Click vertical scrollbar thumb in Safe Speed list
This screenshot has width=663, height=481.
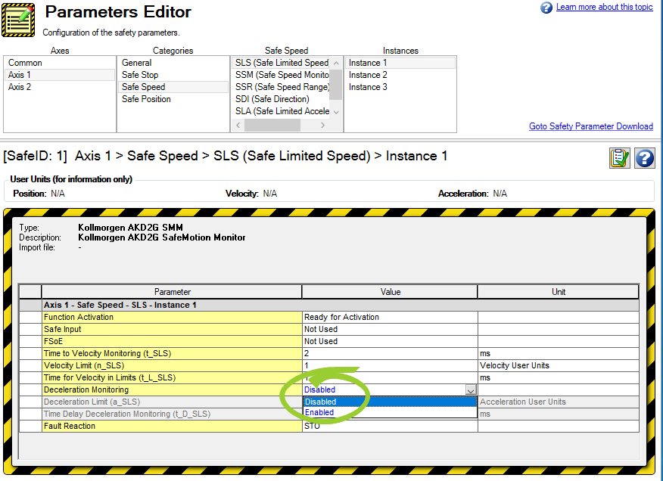coord(336,85)
